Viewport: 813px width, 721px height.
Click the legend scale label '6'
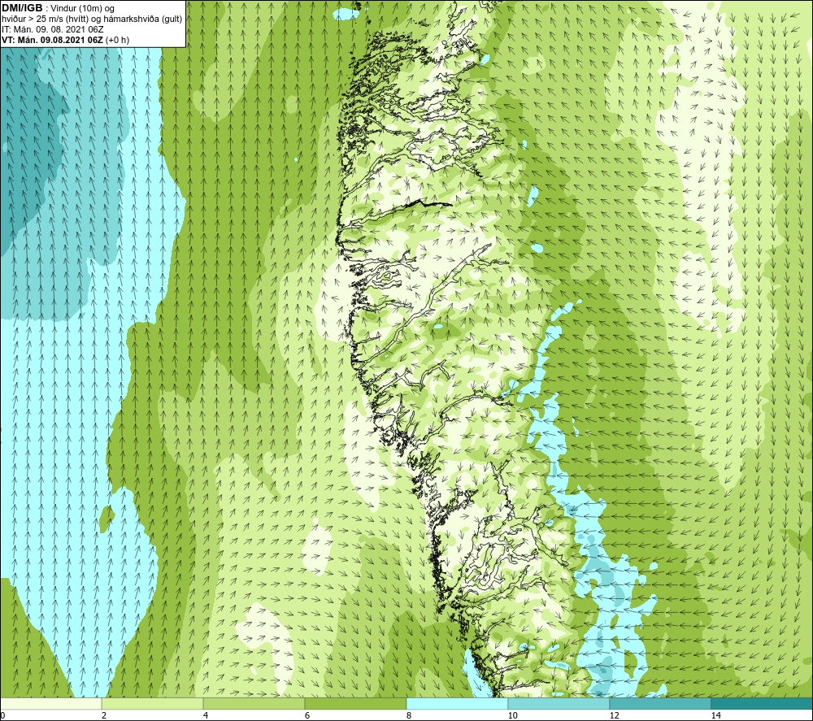pyautogui.click(x=307, y=715)
